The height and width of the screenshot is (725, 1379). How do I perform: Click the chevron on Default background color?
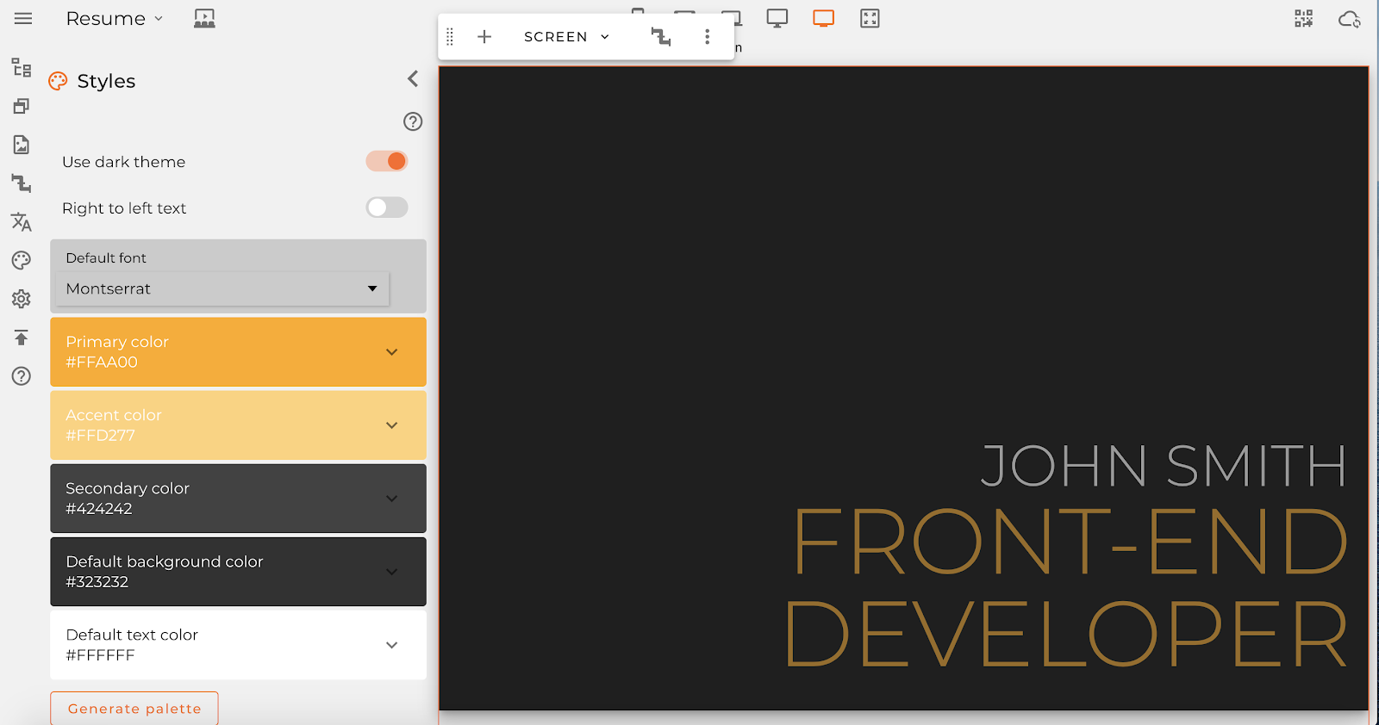(392, 572)
